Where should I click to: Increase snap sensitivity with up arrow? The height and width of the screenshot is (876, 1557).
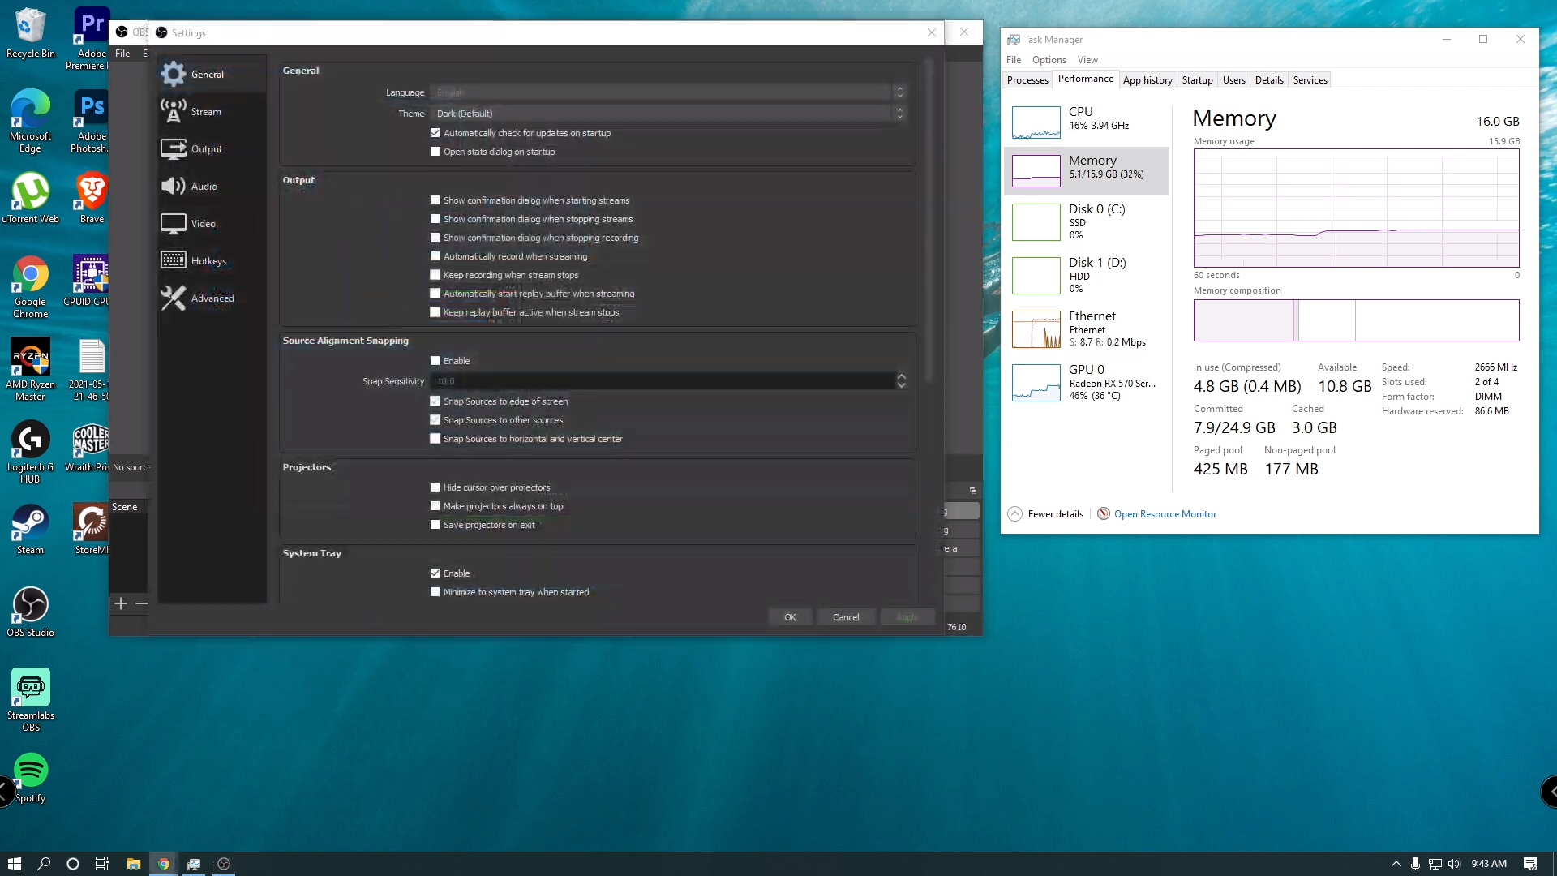(901, 377)
